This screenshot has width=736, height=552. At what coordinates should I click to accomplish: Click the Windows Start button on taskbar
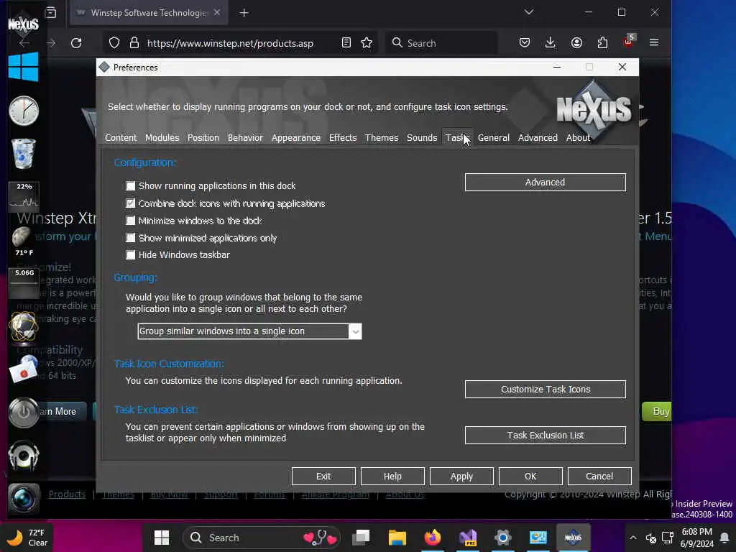[162, 538]
